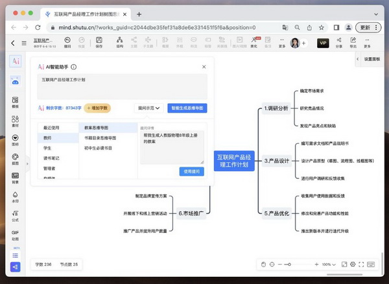Click the 导出 export icon
This screenshot has height=284, width=389.
click(x=353, y=42)
